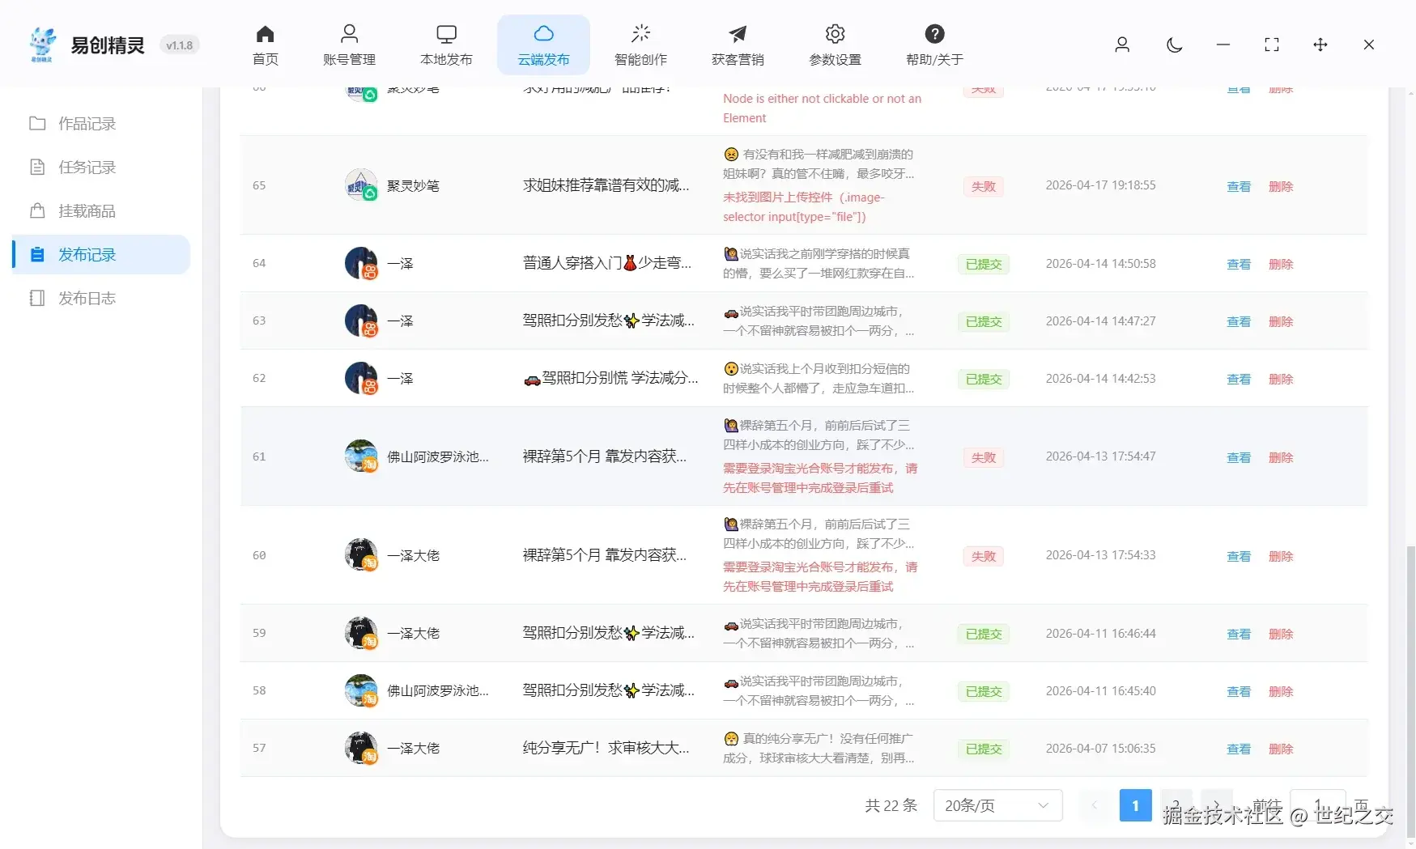Click 删除 for record 58
This screenshot has height=849, width=1416.
1281,691
